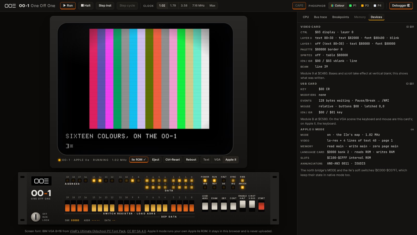Open the Breakpoints tab
This screenshot has height=235, width=417.
[340, 17]
